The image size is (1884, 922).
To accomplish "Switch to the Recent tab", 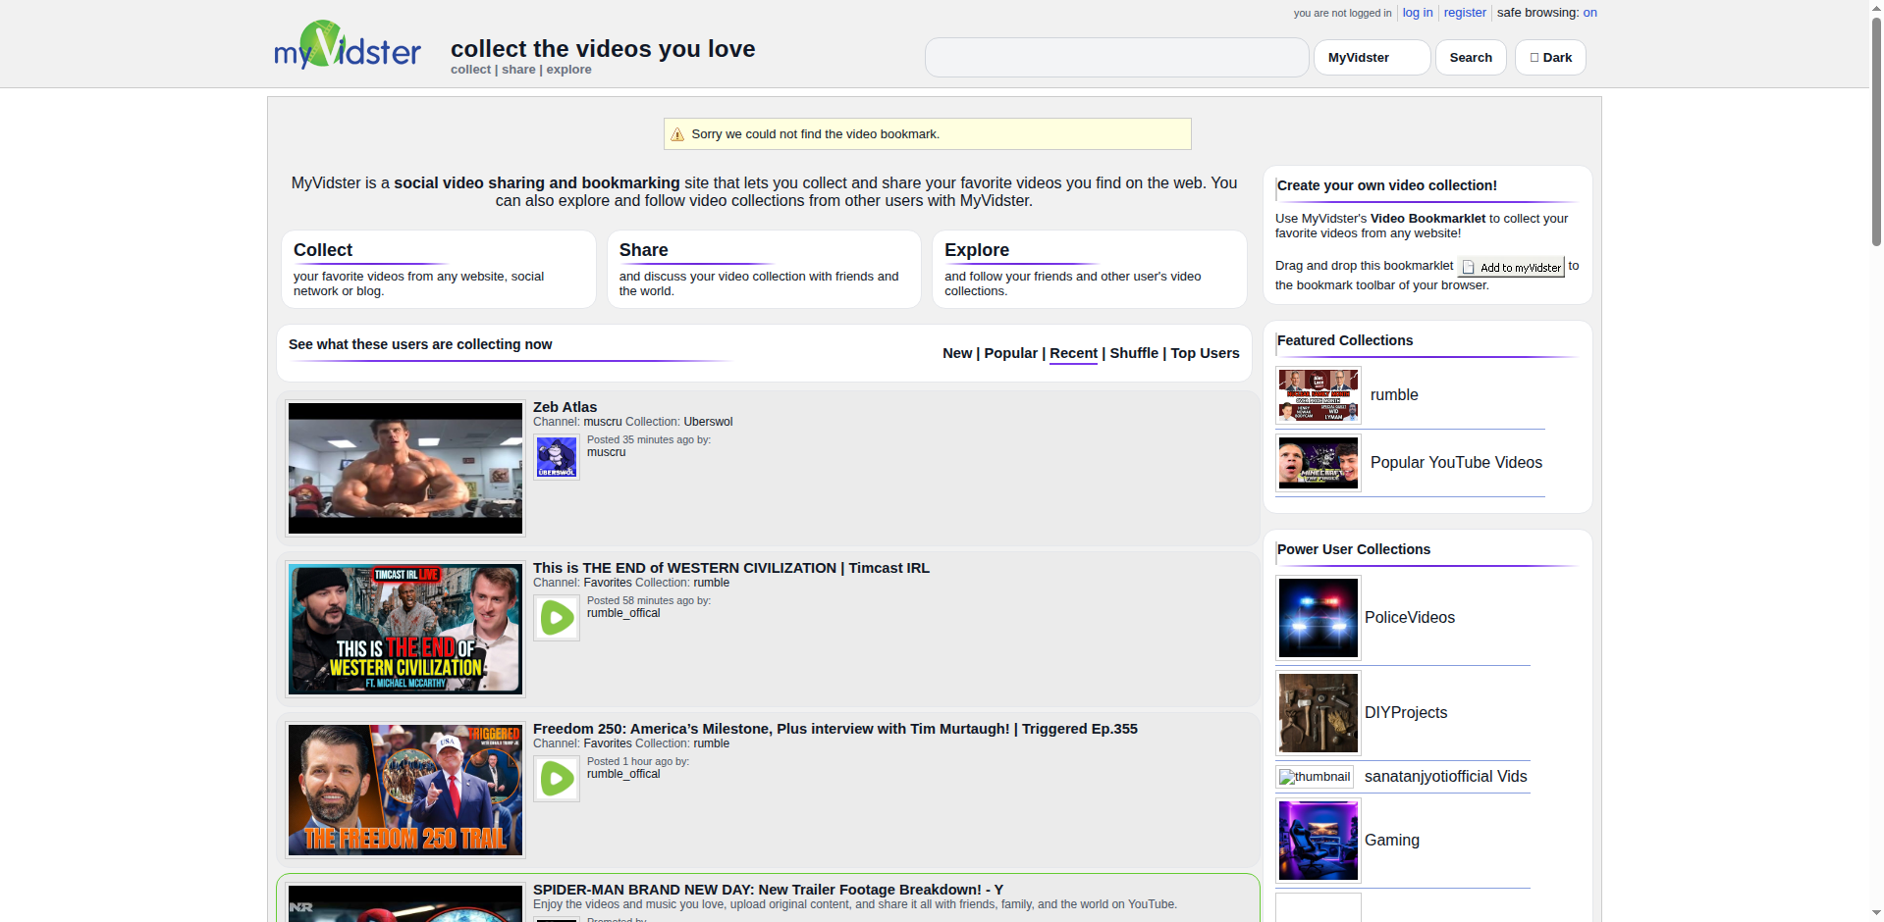I will 1073,353.
